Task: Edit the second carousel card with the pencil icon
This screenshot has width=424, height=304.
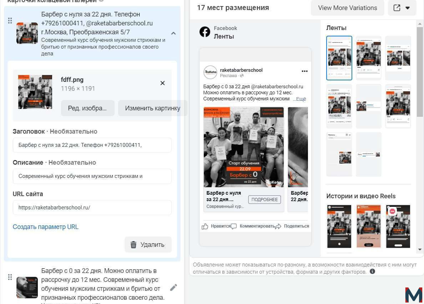Action: click(173, 288)
